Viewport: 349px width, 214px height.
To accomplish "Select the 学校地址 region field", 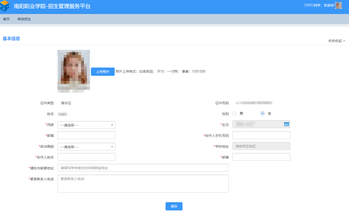I will tap(261, 146).
